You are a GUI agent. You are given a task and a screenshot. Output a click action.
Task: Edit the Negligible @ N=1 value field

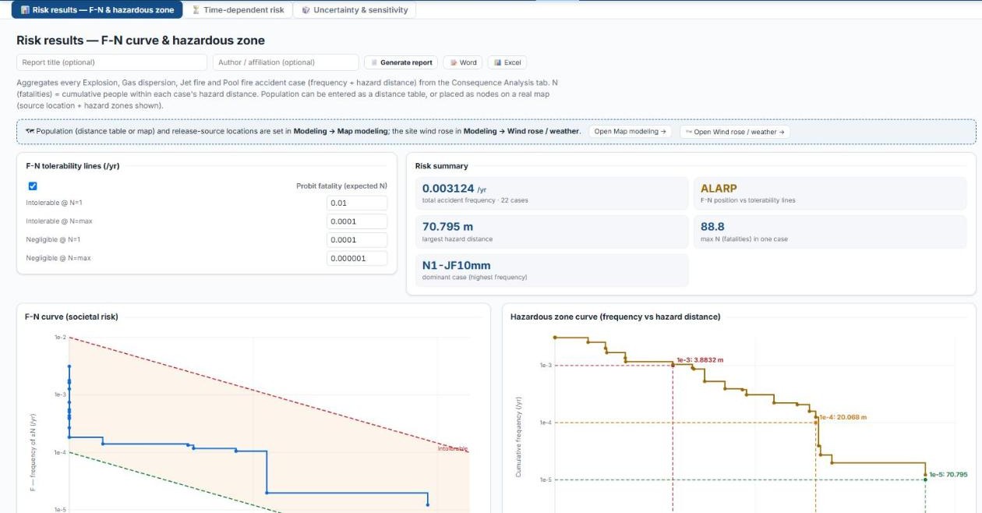357,240
